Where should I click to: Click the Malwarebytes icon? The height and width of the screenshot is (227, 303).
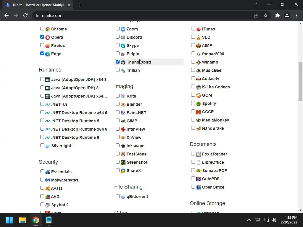pyautogui.click(x=48, y=180)
